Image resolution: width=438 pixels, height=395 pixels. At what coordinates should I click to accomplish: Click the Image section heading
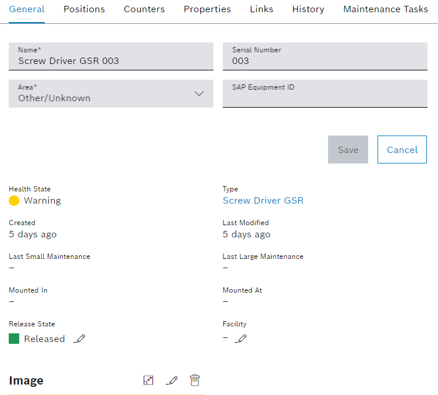point(26,380)
